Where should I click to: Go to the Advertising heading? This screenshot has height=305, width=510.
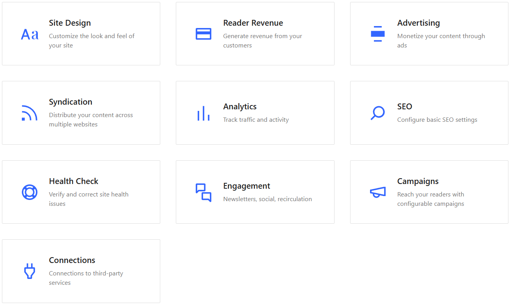(x=418, y=23)
